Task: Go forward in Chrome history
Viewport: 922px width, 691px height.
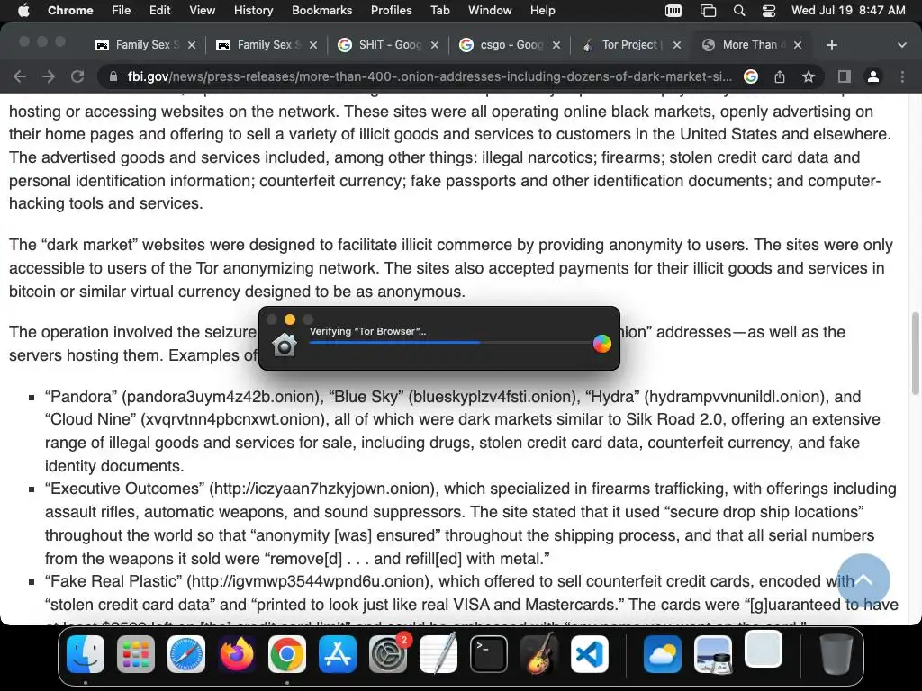Action: pyautogui.click(x=49, y=76)
